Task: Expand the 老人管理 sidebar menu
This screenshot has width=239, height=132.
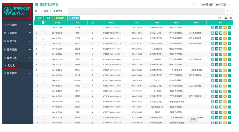Action: (x=17, y=25)
